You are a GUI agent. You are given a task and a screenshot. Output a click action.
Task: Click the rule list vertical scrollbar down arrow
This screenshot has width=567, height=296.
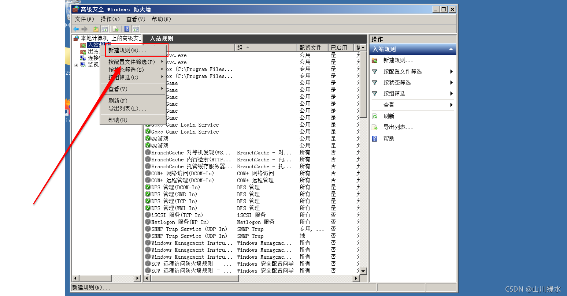363,271
